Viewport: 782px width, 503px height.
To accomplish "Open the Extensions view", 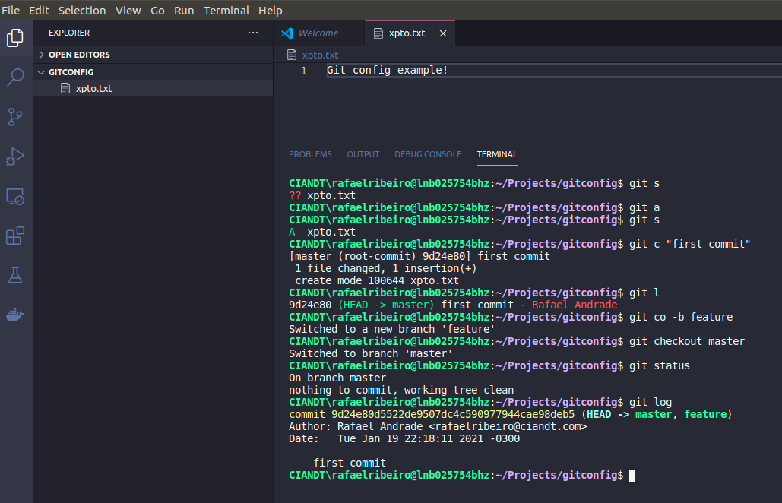I will (15, 236).
